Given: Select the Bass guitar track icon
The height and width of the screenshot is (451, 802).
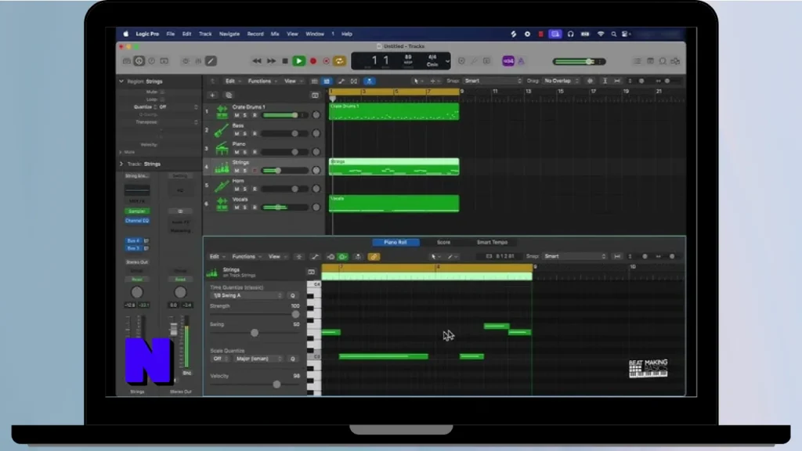Looking at the screenshot, I should pos(222,130).
